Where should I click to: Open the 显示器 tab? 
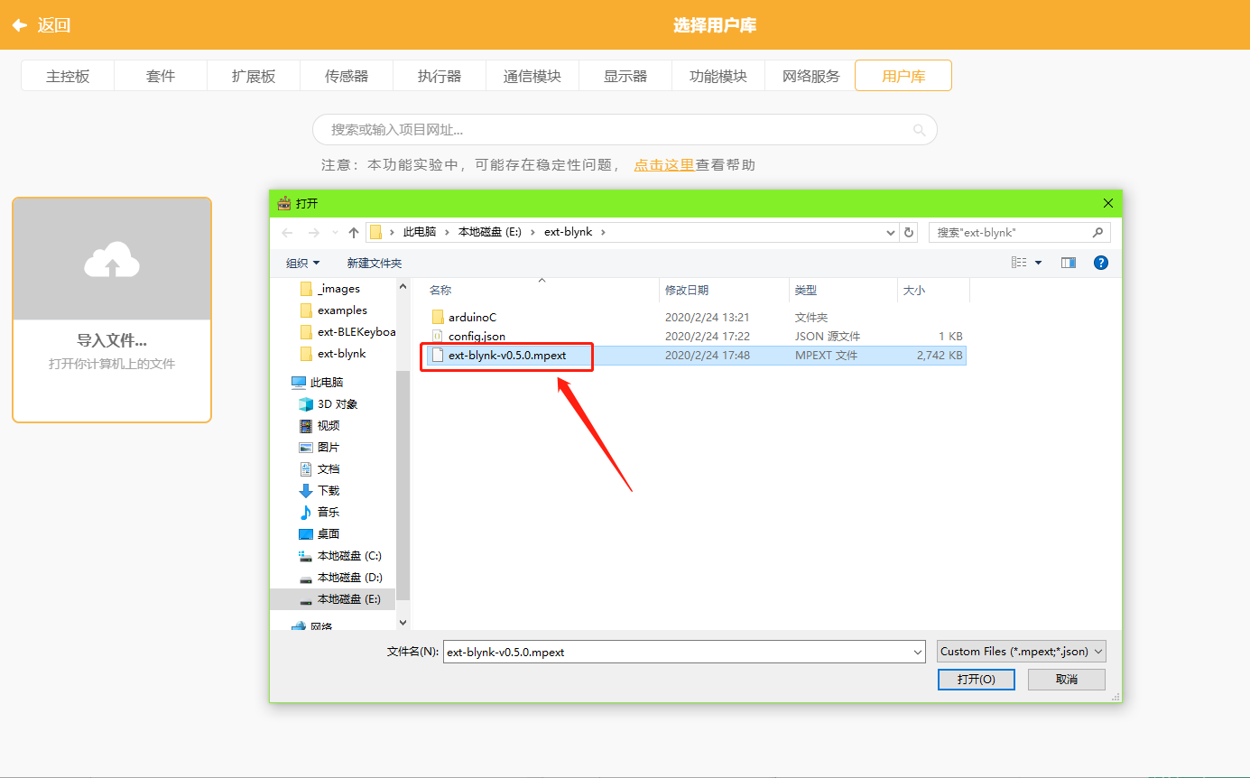point(625,76)
